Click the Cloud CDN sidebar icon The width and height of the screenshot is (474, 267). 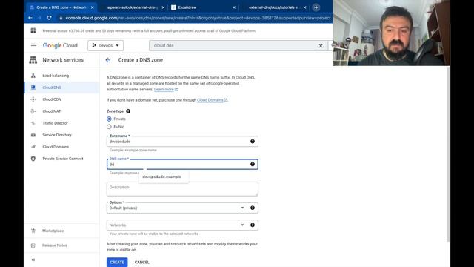click(x=33, y=99)
